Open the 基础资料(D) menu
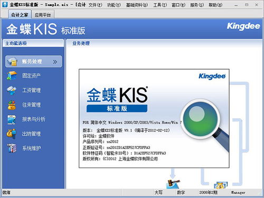264x198 pixels. pyautogui.click(x=137, y=5)
